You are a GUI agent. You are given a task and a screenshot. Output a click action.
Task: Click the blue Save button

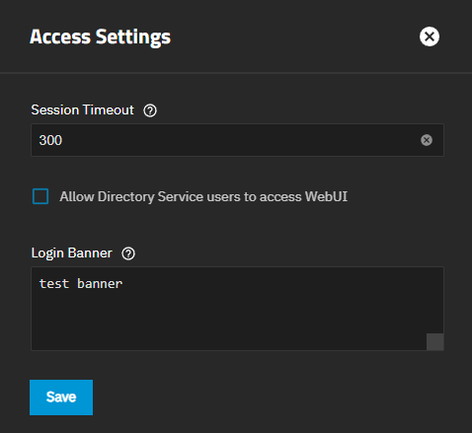click(61, 397)
